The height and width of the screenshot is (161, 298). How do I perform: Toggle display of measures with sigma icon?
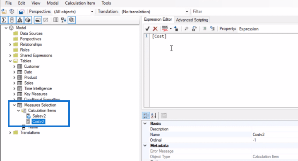tap(4, 20)
